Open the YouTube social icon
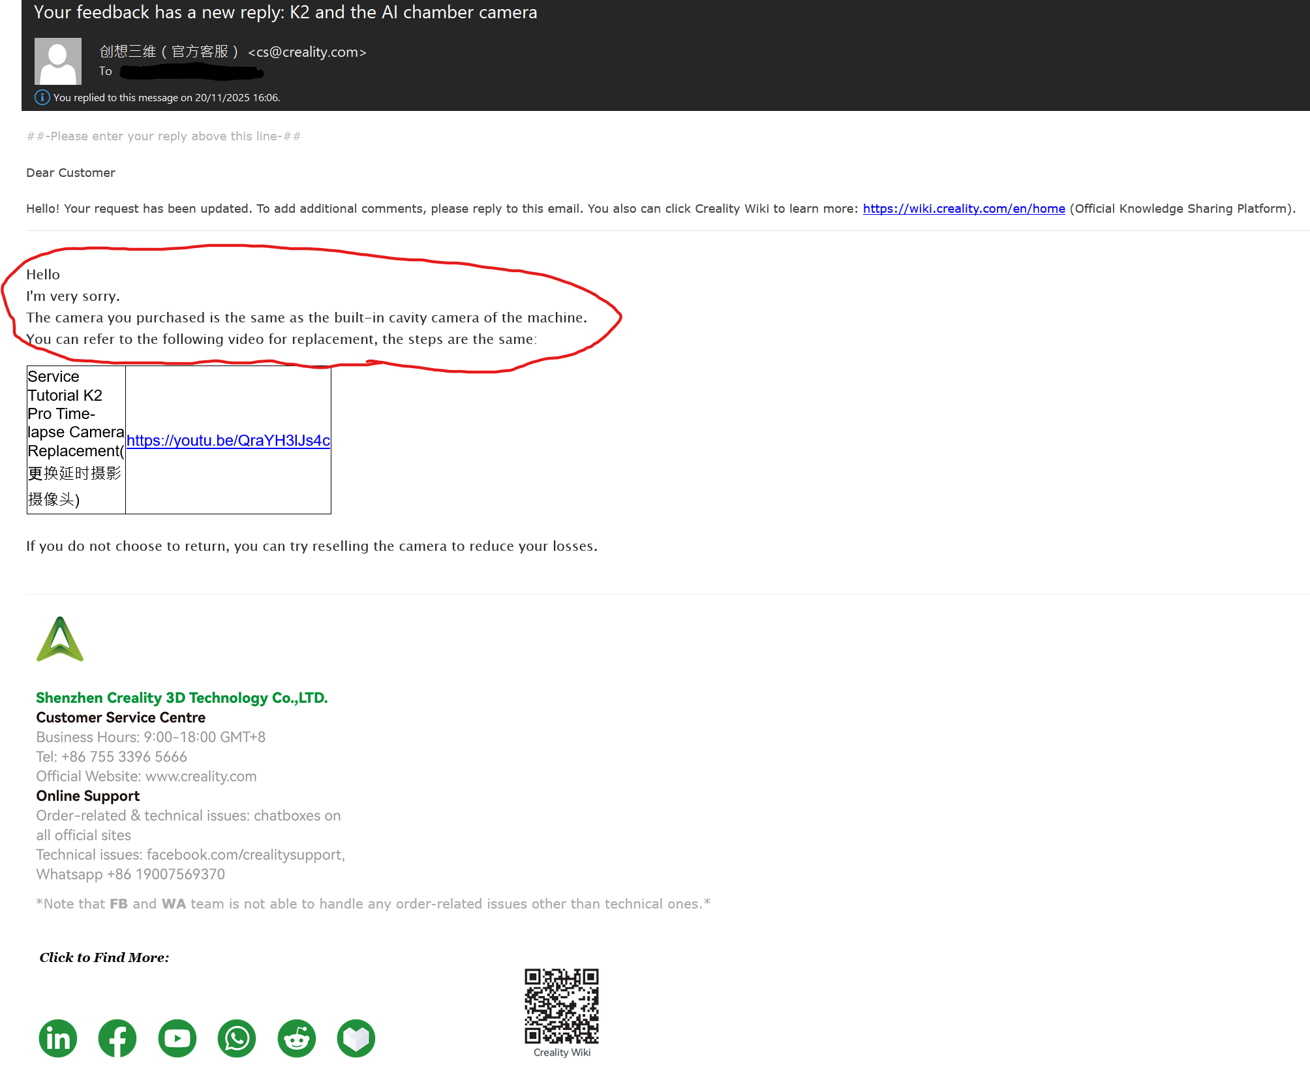The width and height of the screenshot is (1310, 1073). pos(177,1038)
